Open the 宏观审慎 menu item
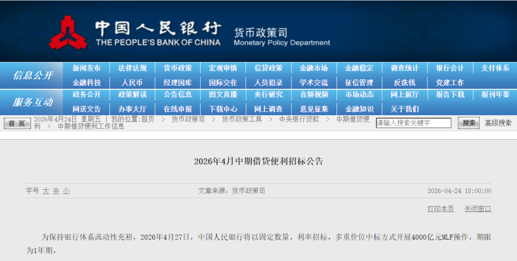 click(x=223, y=68)
